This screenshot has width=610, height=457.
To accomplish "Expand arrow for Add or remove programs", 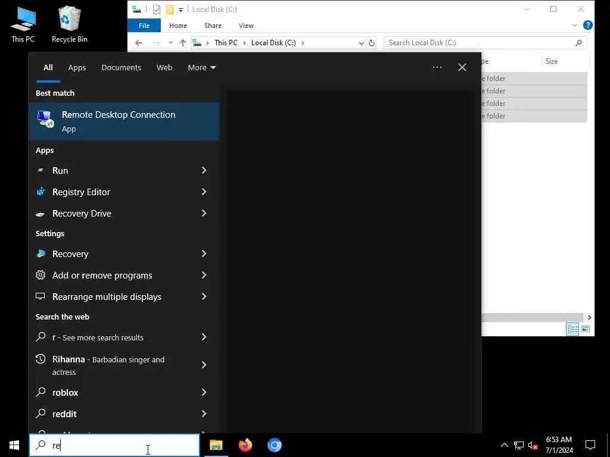I will click(x=204, y=275).
